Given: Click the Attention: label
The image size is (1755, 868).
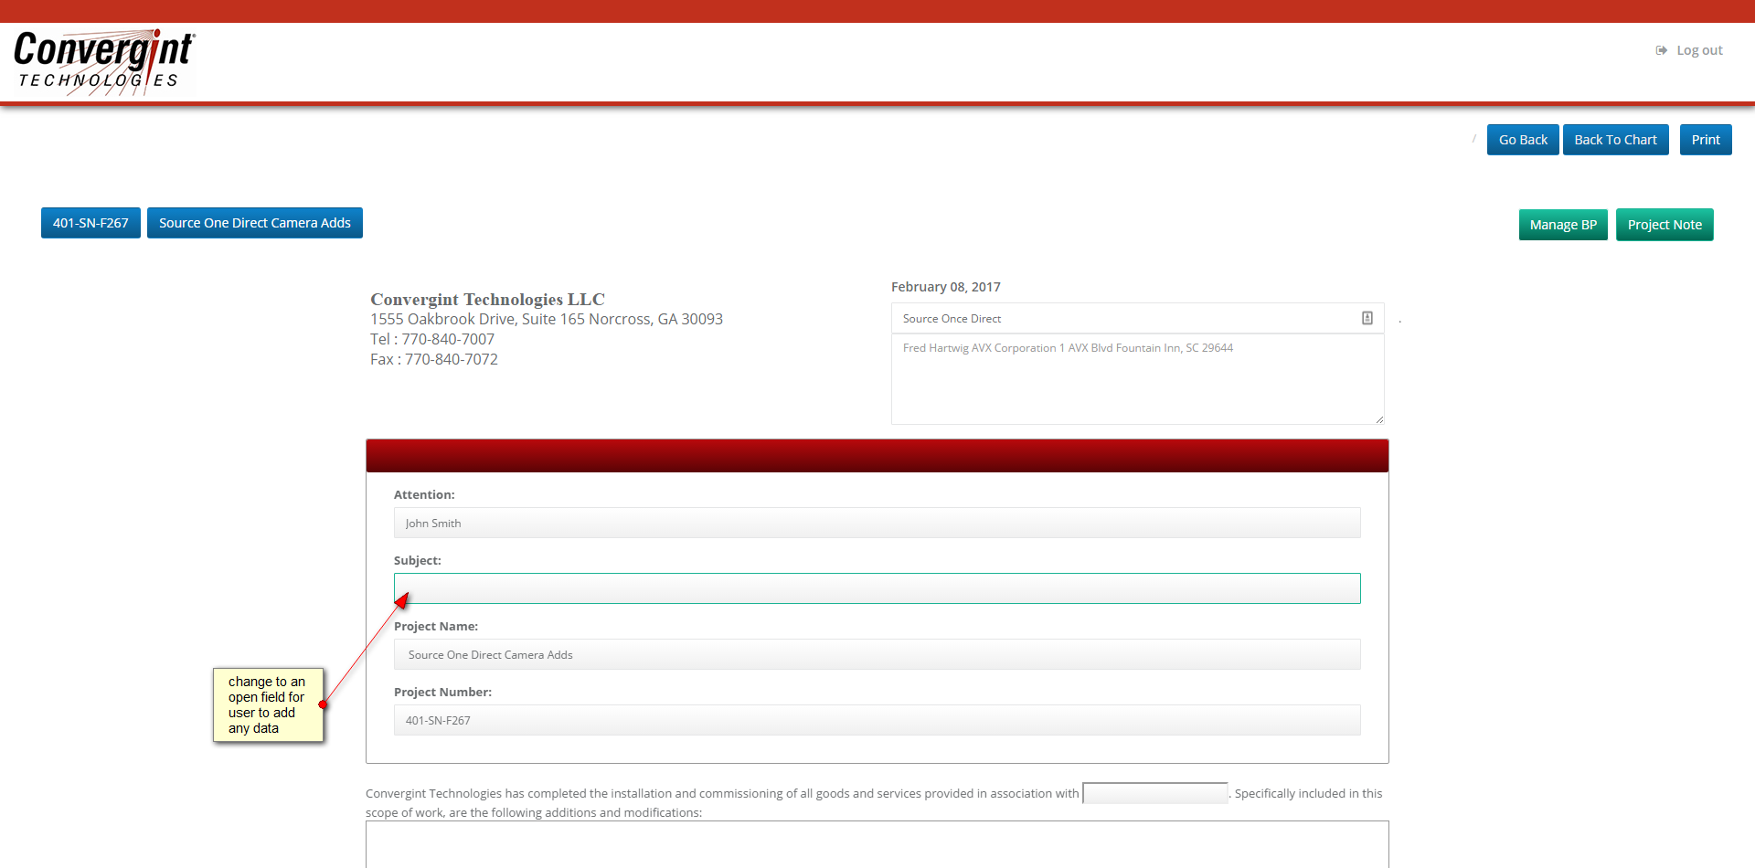Looking at the screenshot, I should click(424, 494).
